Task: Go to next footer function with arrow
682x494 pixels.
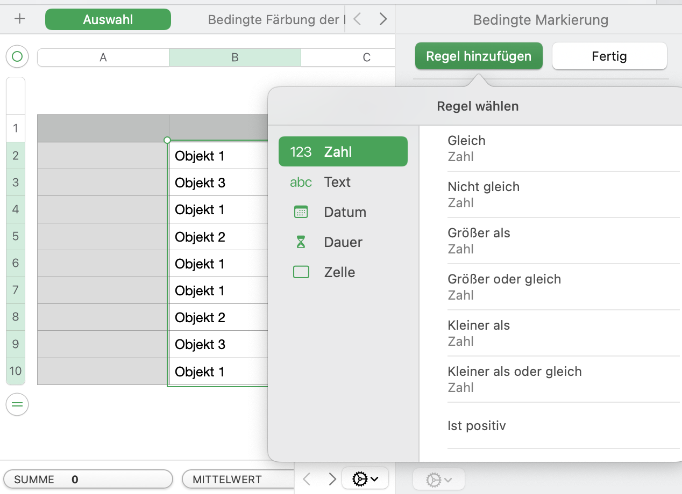Action: pos(332,478)
